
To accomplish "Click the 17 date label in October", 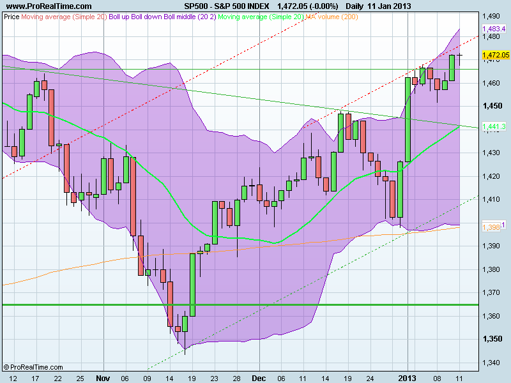I will click(36, 379).
